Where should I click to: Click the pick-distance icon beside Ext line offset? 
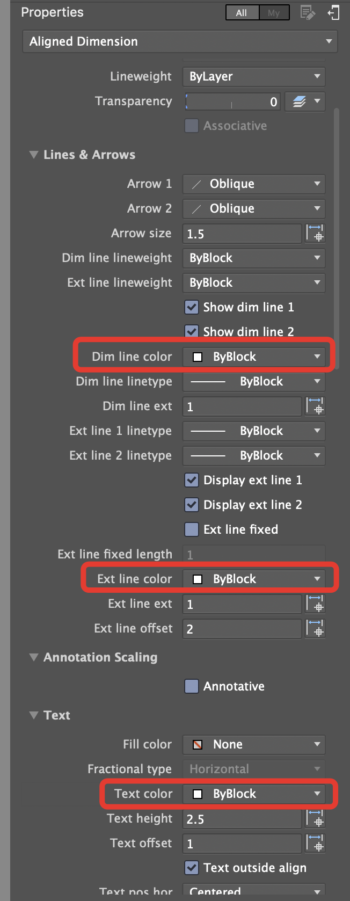(316, 628)
